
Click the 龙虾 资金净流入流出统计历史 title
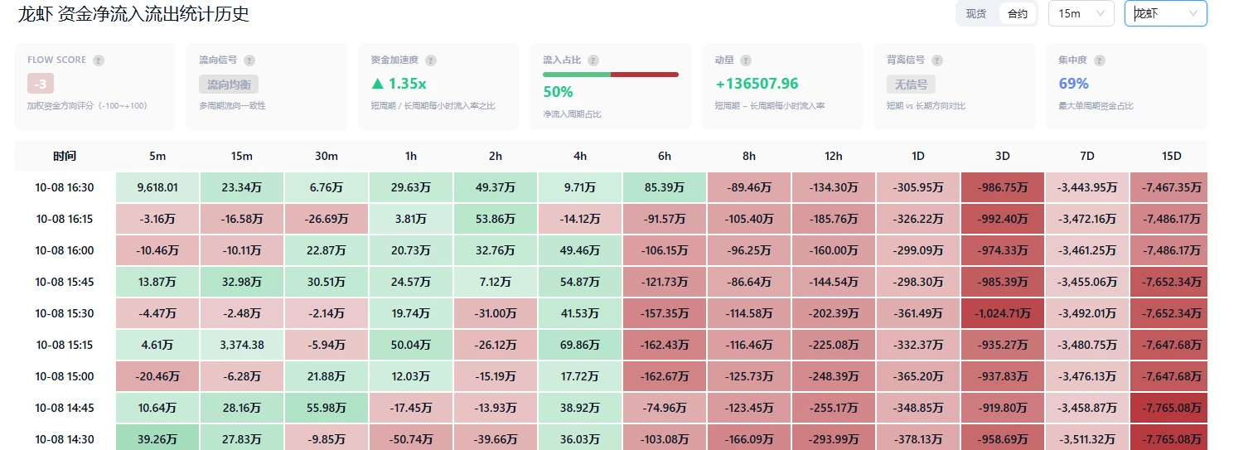tap(133, 14)
